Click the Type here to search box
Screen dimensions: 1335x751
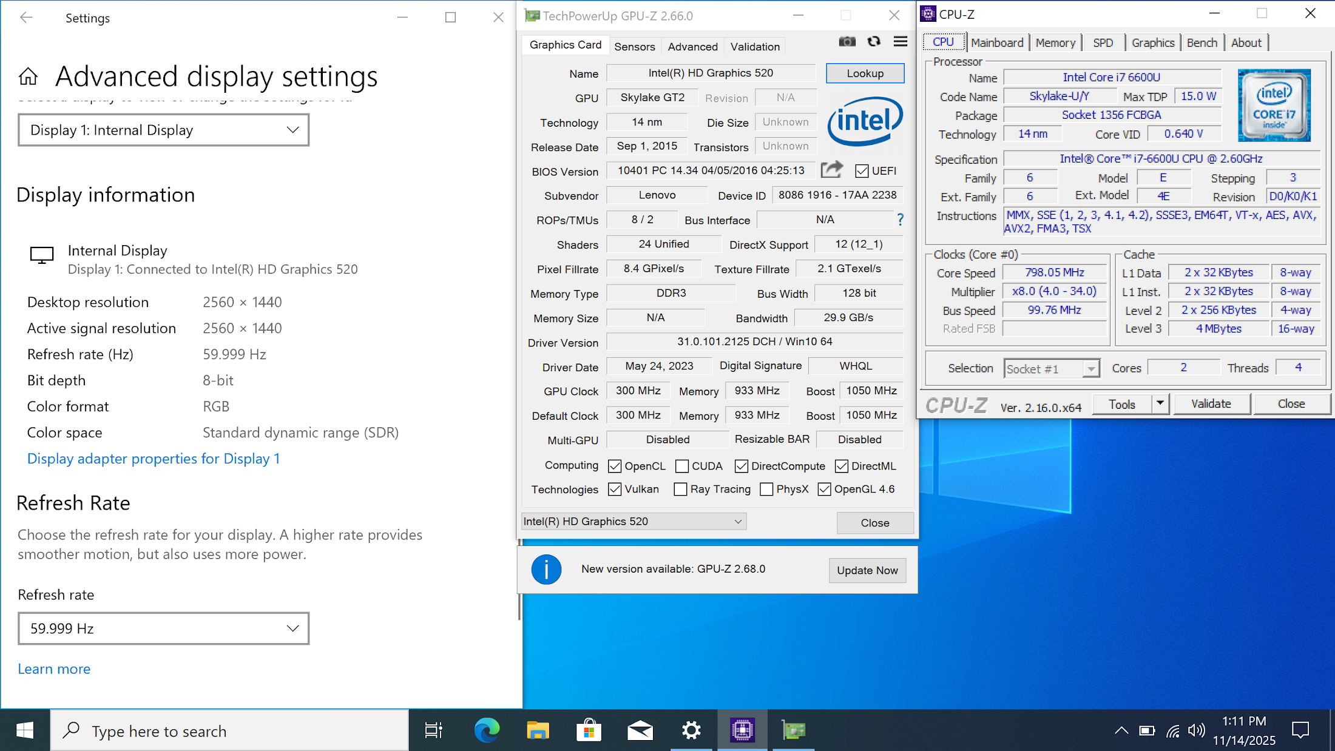[229, 731]
